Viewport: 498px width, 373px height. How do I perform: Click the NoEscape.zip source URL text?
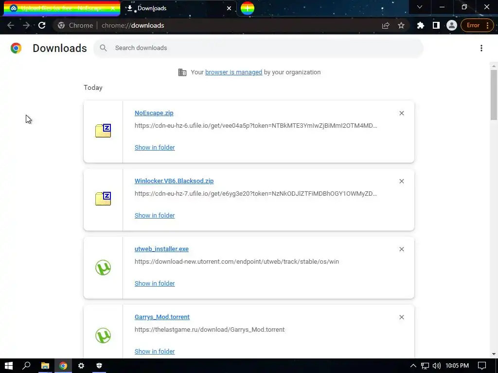[256, 126]
